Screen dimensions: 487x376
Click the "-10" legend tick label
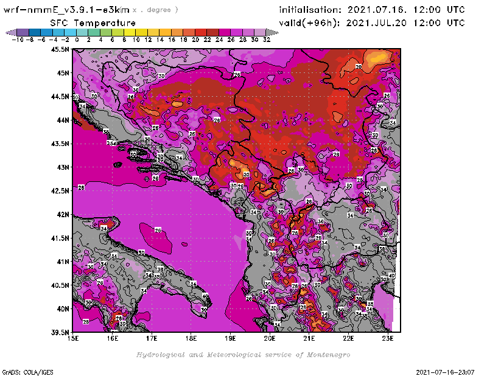click(18, 40)
